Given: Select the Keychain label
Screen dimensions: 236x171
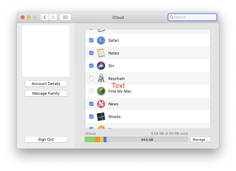Looking at the screenshot, I should point(116,79).
